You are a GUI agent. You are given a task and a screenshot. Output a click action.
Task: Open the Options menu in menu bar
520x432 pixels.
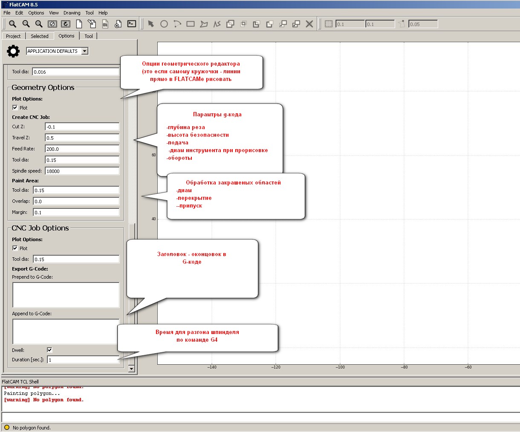point(36,13)
